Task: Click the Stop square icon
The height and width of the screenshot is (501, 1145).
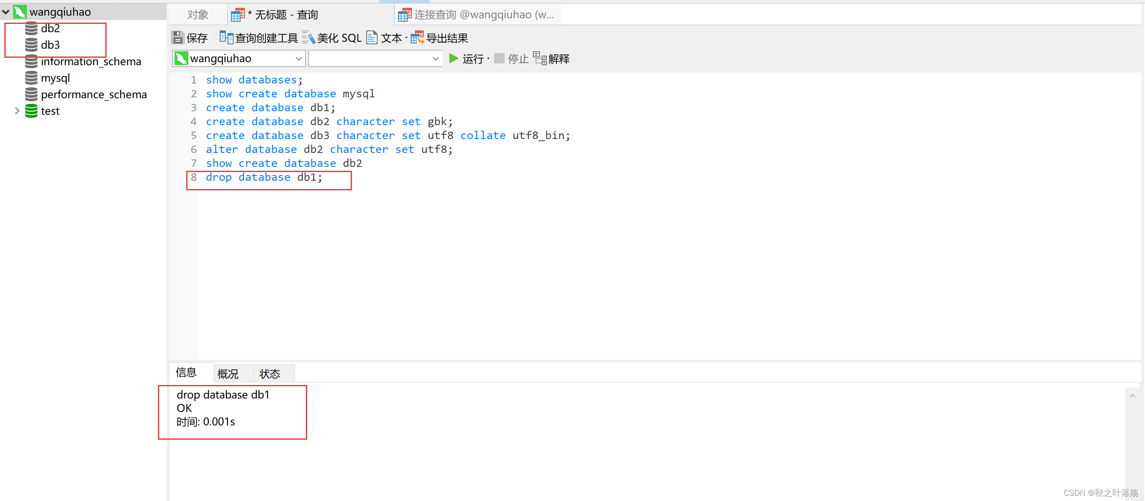Action: tap(499, 58)
